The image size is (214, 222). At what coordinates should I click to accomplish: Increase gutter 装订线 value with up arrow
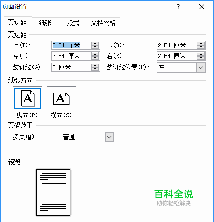[x=95, y=65]
